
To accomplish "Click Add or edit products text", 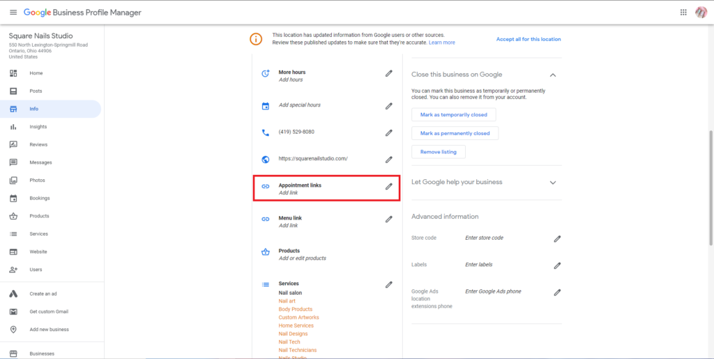I will click(x=303, y=259).
